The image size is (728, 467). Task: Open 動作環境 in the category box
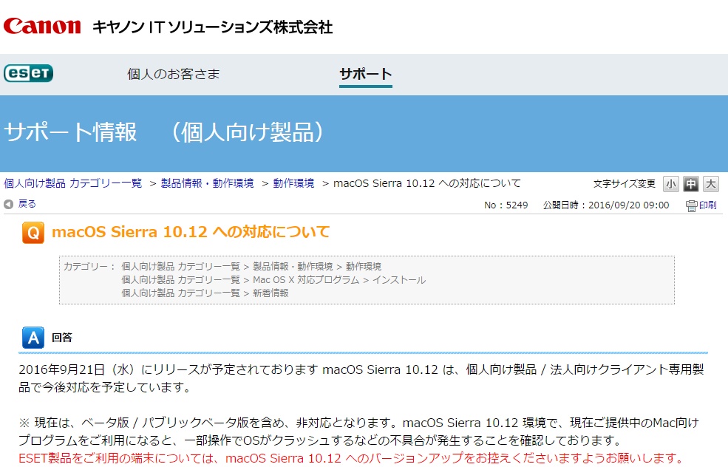[x=364, y=267]
